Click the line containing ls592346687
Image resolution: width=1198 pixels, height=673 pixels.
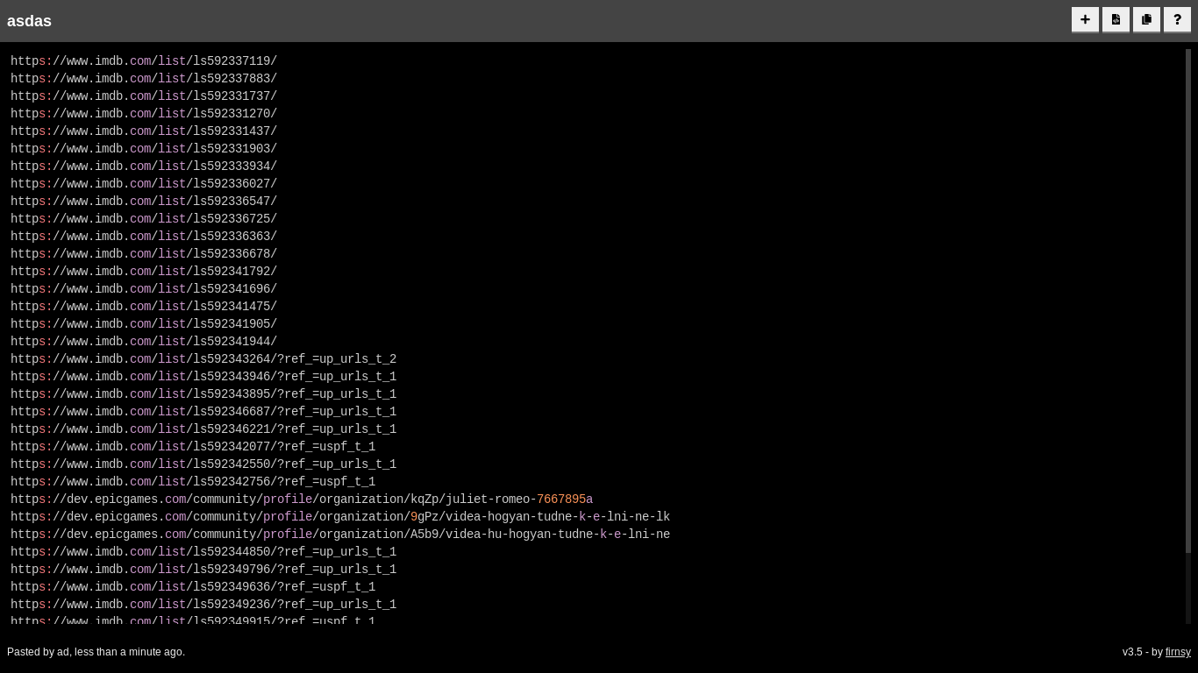click(x=203, y=412)
